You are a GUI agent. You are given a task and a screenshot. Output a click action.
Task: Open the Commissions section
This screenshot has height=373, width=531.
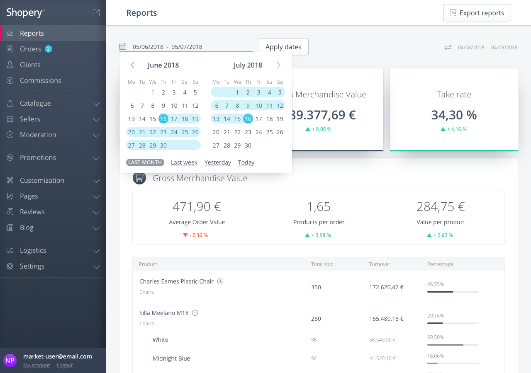pyautogui.click(x=40, y=80)
